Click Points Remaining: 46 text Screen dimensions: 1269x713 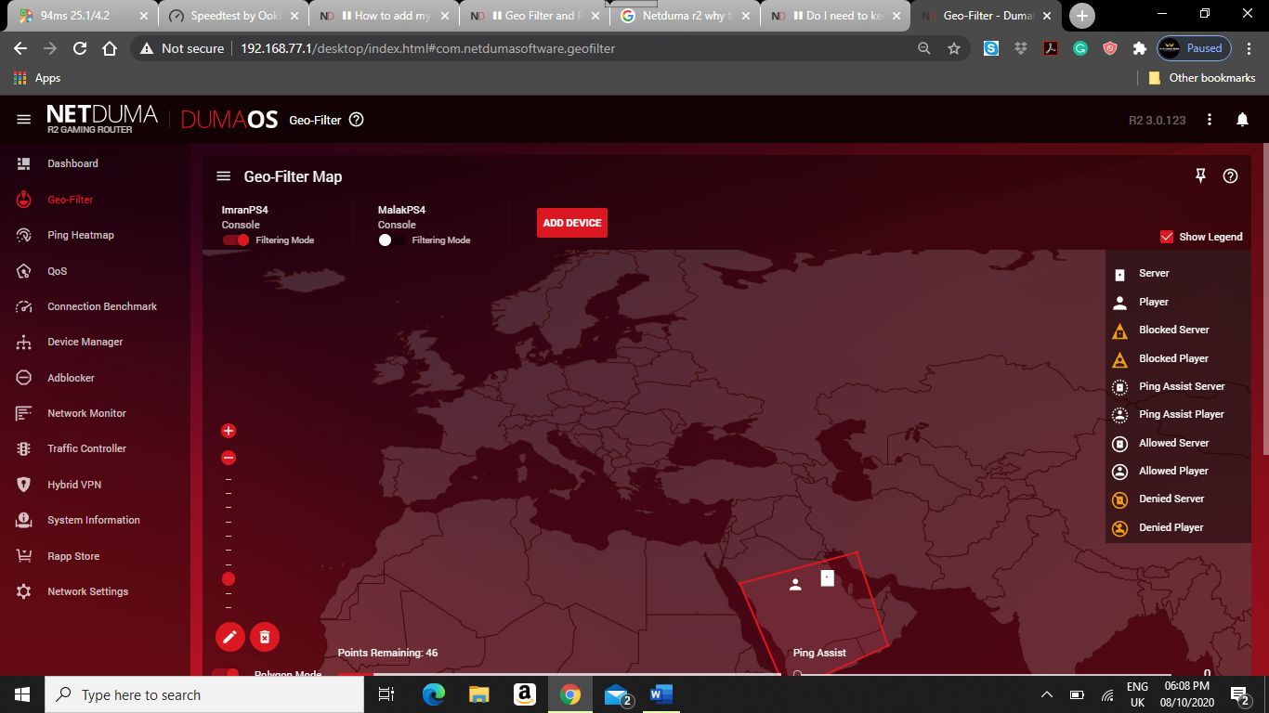pos(387,653)
